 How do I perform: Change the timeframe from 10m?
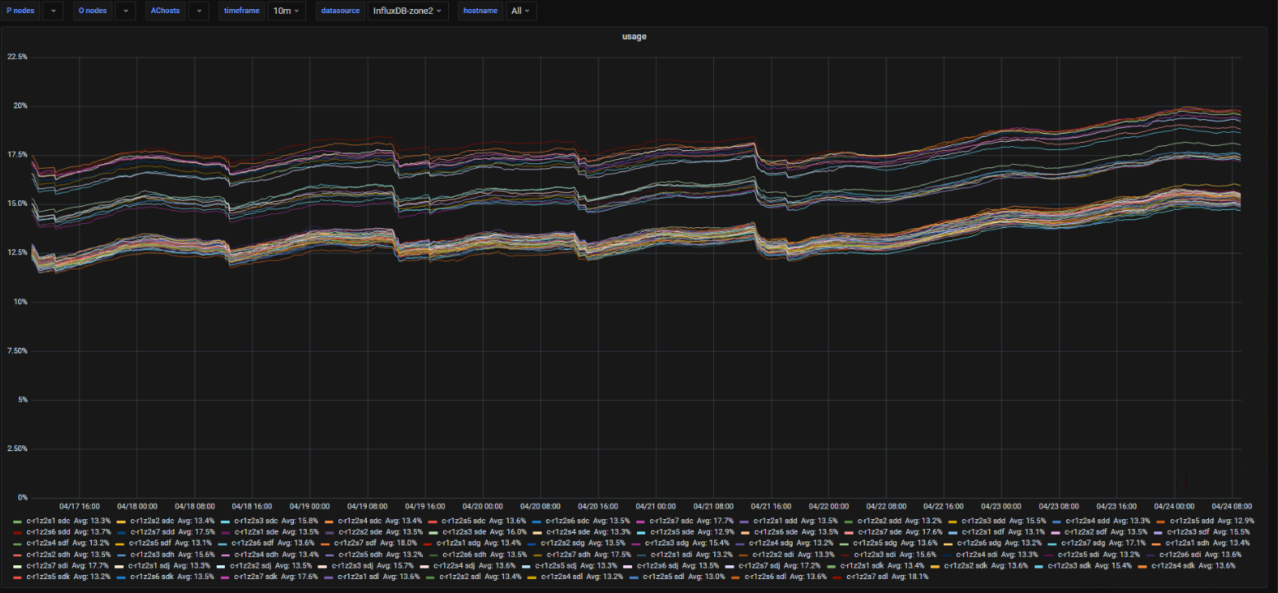(286, 11)
